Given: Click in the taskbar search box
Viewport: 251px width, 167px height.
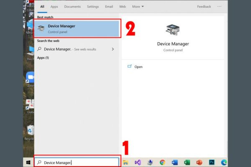Looking at the screenshot, I should pyautogui.click(x=77, y=162).
